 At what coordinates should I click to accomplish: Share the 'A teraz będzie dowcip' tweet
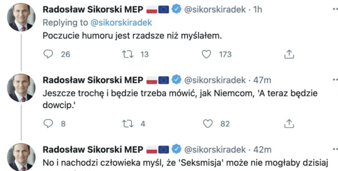coord(289,124)
